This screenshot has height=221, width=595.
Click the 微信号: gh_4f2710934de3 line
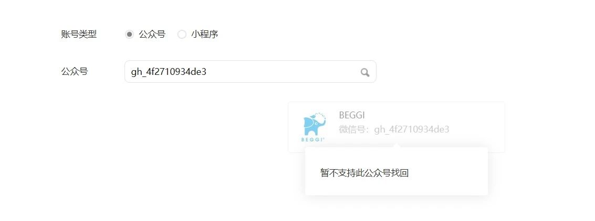tap(394, 129)
